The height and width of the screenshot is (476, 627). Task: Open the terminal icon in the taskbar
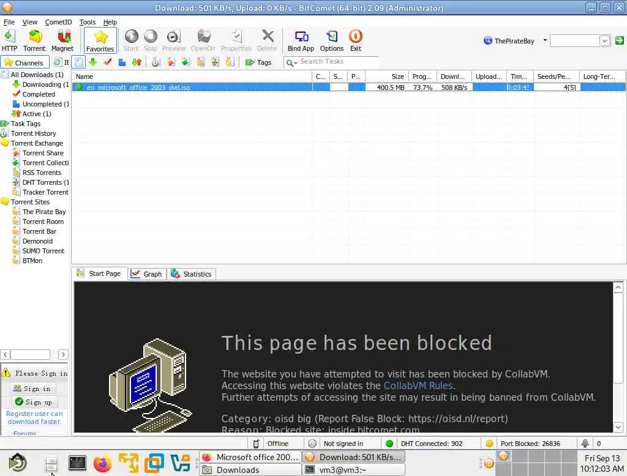click(x=77, y=463)
